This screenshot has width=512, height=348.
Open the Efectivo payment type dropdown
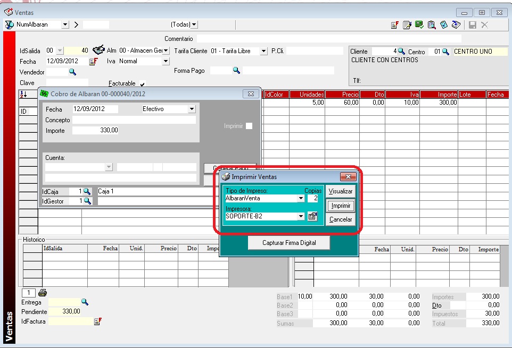pyautogui.click(x=192, y=109)
